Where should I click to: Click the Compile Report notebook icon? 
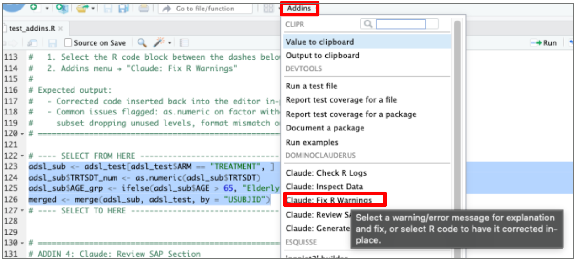coord(184,43)
